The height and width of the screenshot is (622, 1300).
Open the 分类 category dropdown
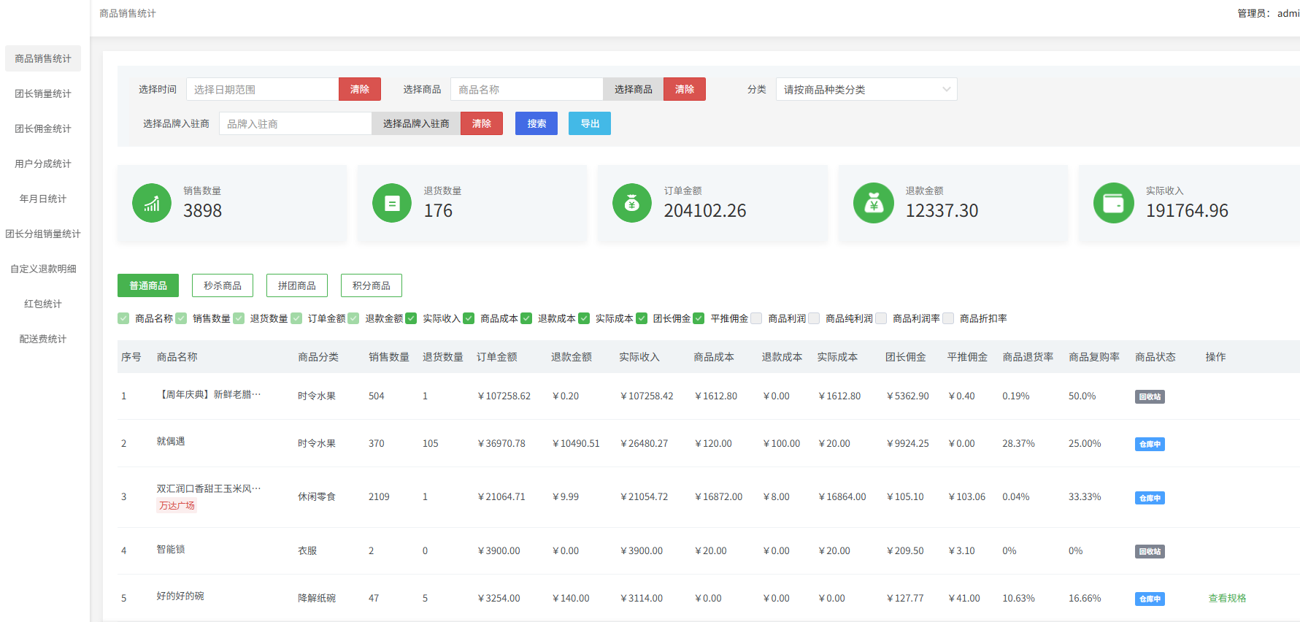tap(866, 89)
